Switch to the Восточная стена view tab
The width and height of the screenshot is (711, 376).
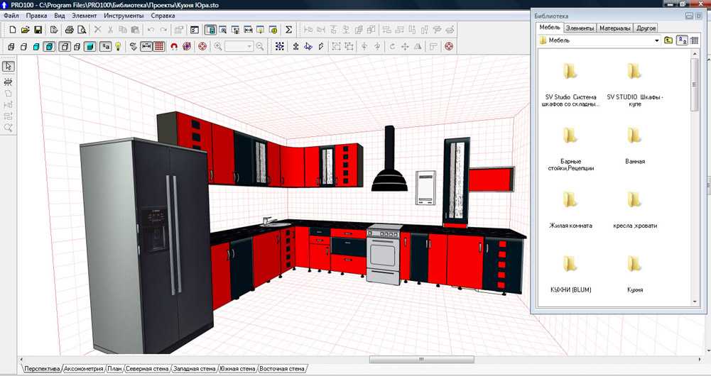tap(281, 369)
